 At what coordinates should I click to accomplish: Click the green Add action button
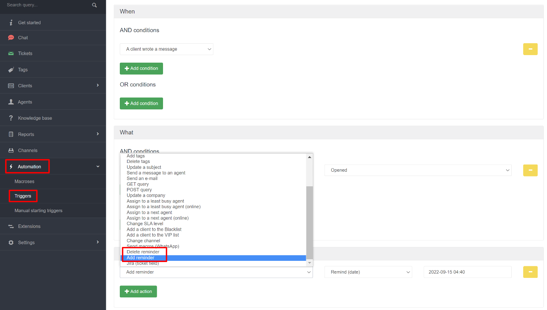[138, 291]
